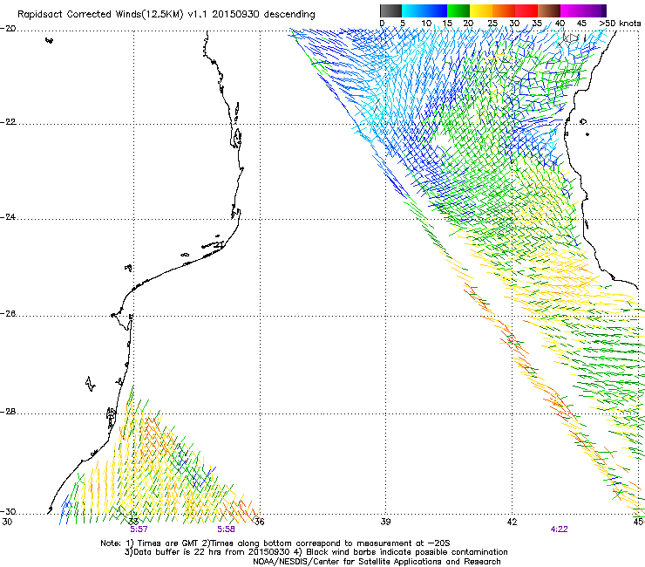This screenshot has width=645, height=567.
Task: Click the '-30' latitude axis label
Action: pyautogui.click(x=8, y=512)
